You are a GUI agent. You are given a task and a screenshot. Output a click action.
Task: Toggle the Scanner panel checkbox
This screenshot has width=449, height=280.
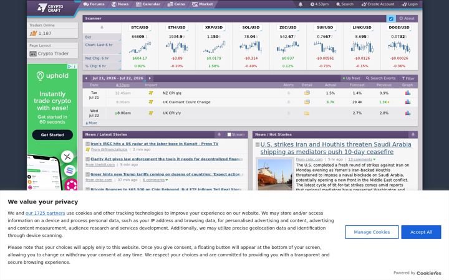click(391, 19)
